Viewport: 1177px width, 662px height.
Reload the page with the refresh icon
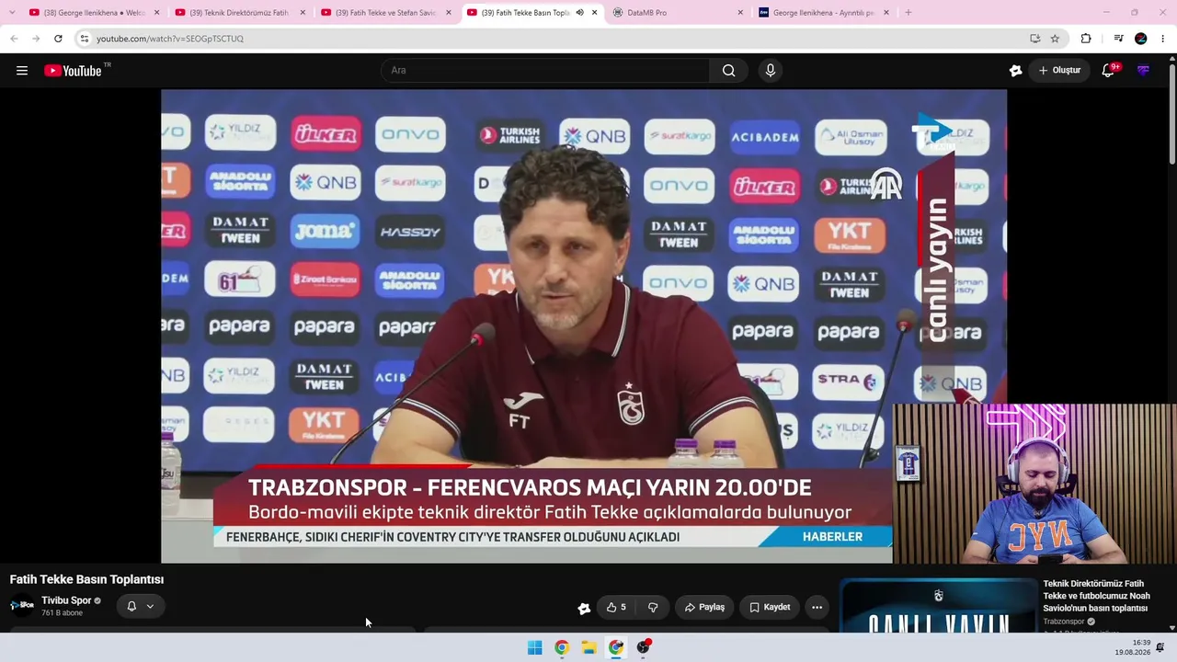pos(58,39)
